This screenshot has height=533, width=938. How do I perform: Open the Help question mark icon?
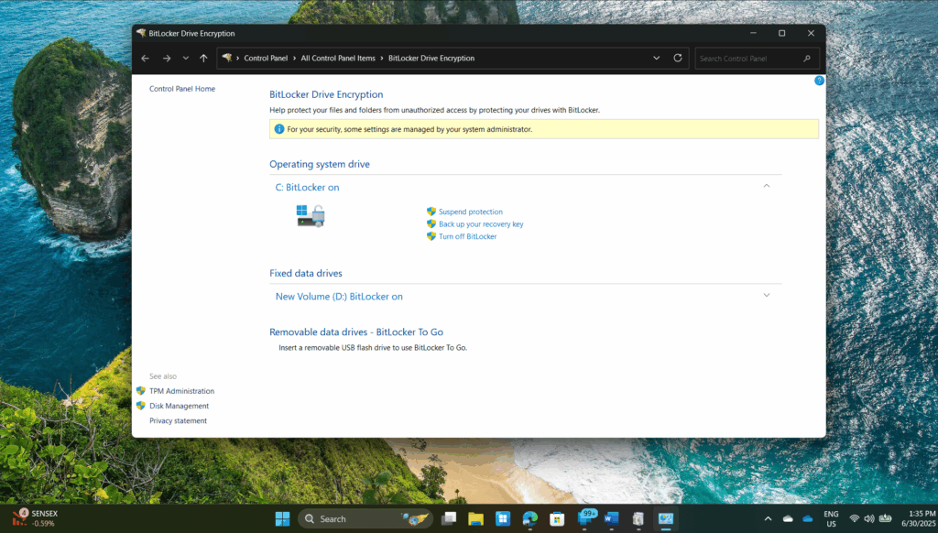click(x=819, y=81)
